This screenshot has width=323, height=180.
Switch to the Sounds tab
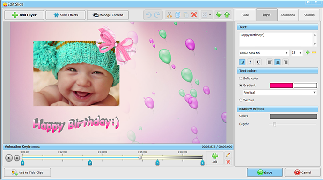pyautogui.click(x=309, y=15)
